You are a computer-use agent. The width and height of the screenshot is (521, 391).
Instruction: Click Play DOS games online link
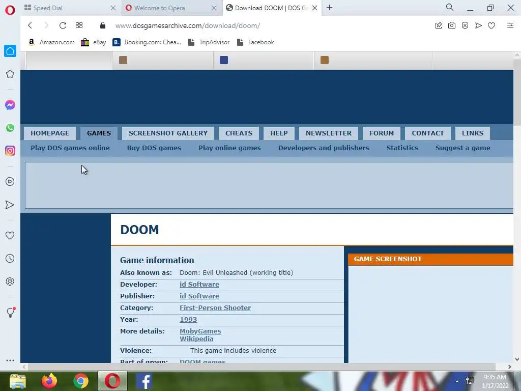[70, 148]
